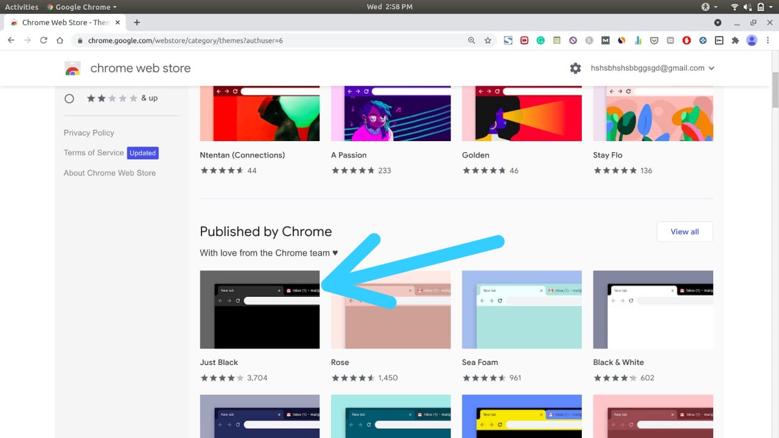
Task: Click the gray K extension icon
Action: (x=589, y=40)
